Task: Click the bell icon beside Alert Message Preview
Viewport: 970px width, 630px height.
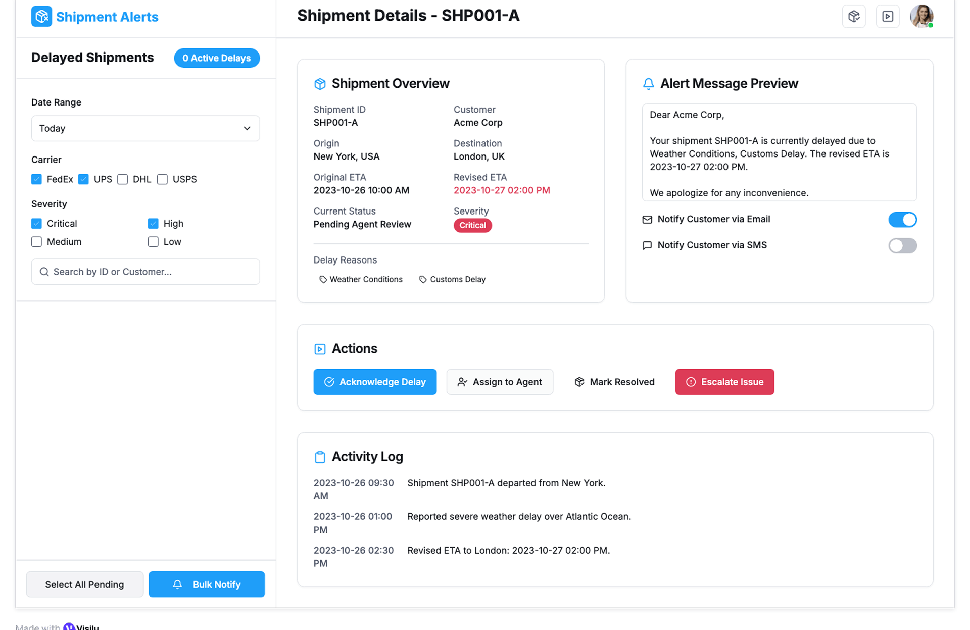Action: point(648,84)
